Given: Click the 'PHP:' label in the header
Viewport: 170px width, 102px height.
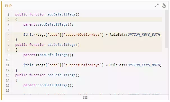Looking at the screenshot, I should click(9, 6).
